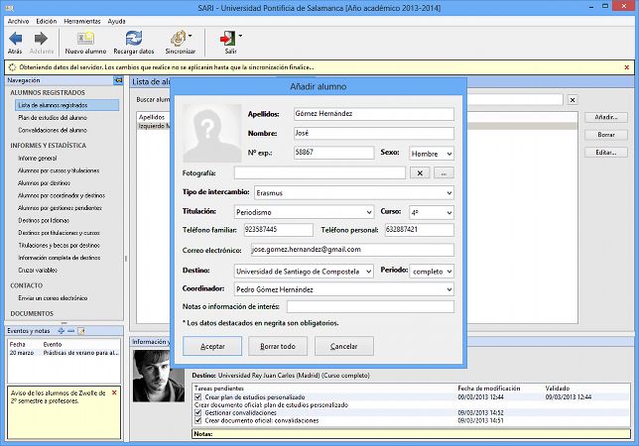Clear the student search box
The height and width of the screenshot is (446, 639).
pyautogui.click(x=572, y=99)
